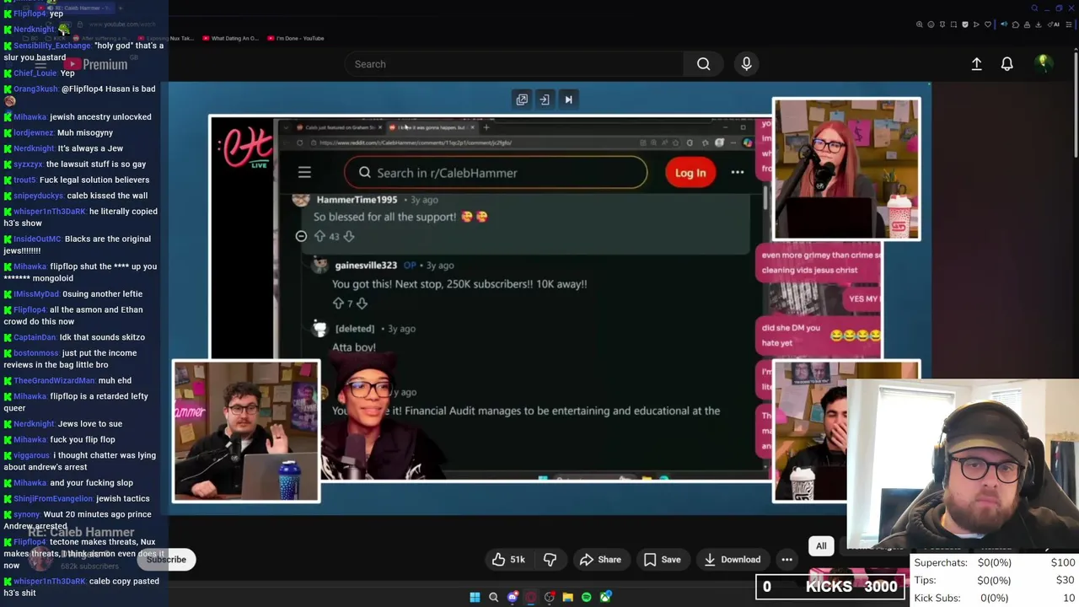Click the Subscribe button

tap(166, 559)
